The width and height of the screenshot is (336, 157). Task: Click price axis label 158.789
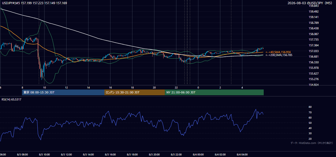tap(314, 23)
